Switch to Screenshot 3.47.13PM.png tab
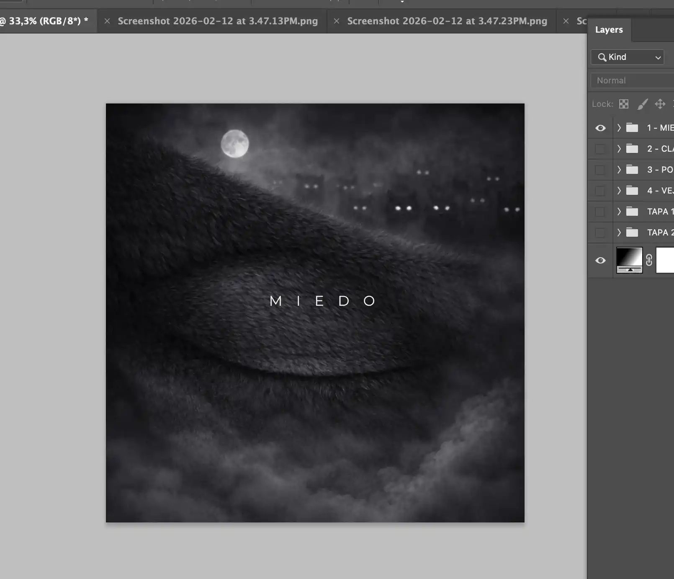 (x=218, y=21)
